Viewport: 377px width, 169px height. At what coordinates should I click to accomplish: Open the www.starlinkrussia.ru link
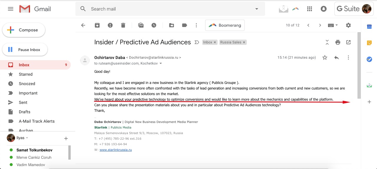click(x=115, y=150)
